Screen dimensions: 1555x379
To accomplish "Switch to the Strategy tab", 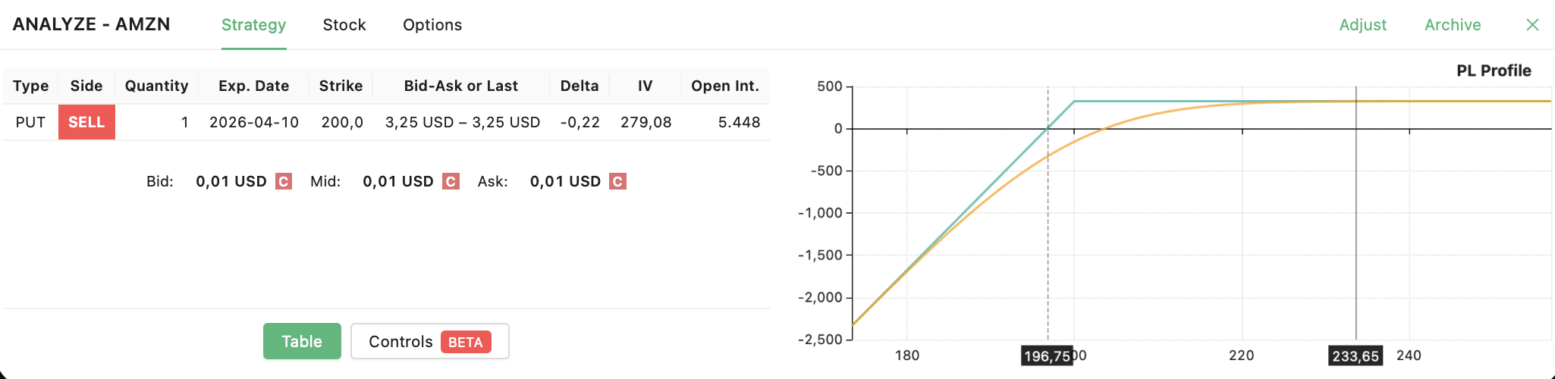I will click(x=253, y=25).
